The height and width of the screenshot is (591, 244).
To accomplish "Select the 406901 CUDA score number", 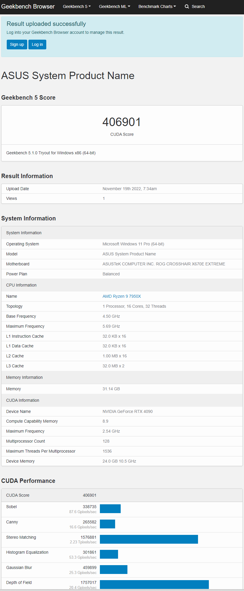I will pos(122,122).
